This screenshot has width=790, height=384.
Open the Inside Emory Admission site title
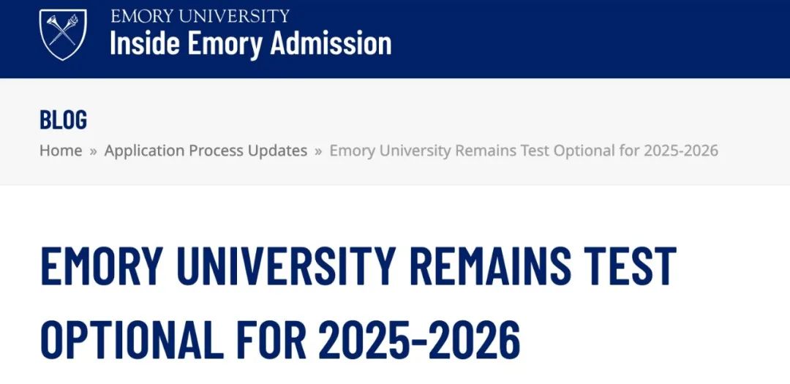tap(250, 43)
